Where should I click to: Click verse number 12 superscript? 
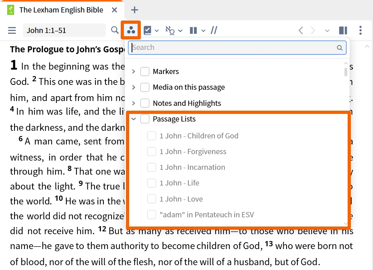(x=102, y=229)
